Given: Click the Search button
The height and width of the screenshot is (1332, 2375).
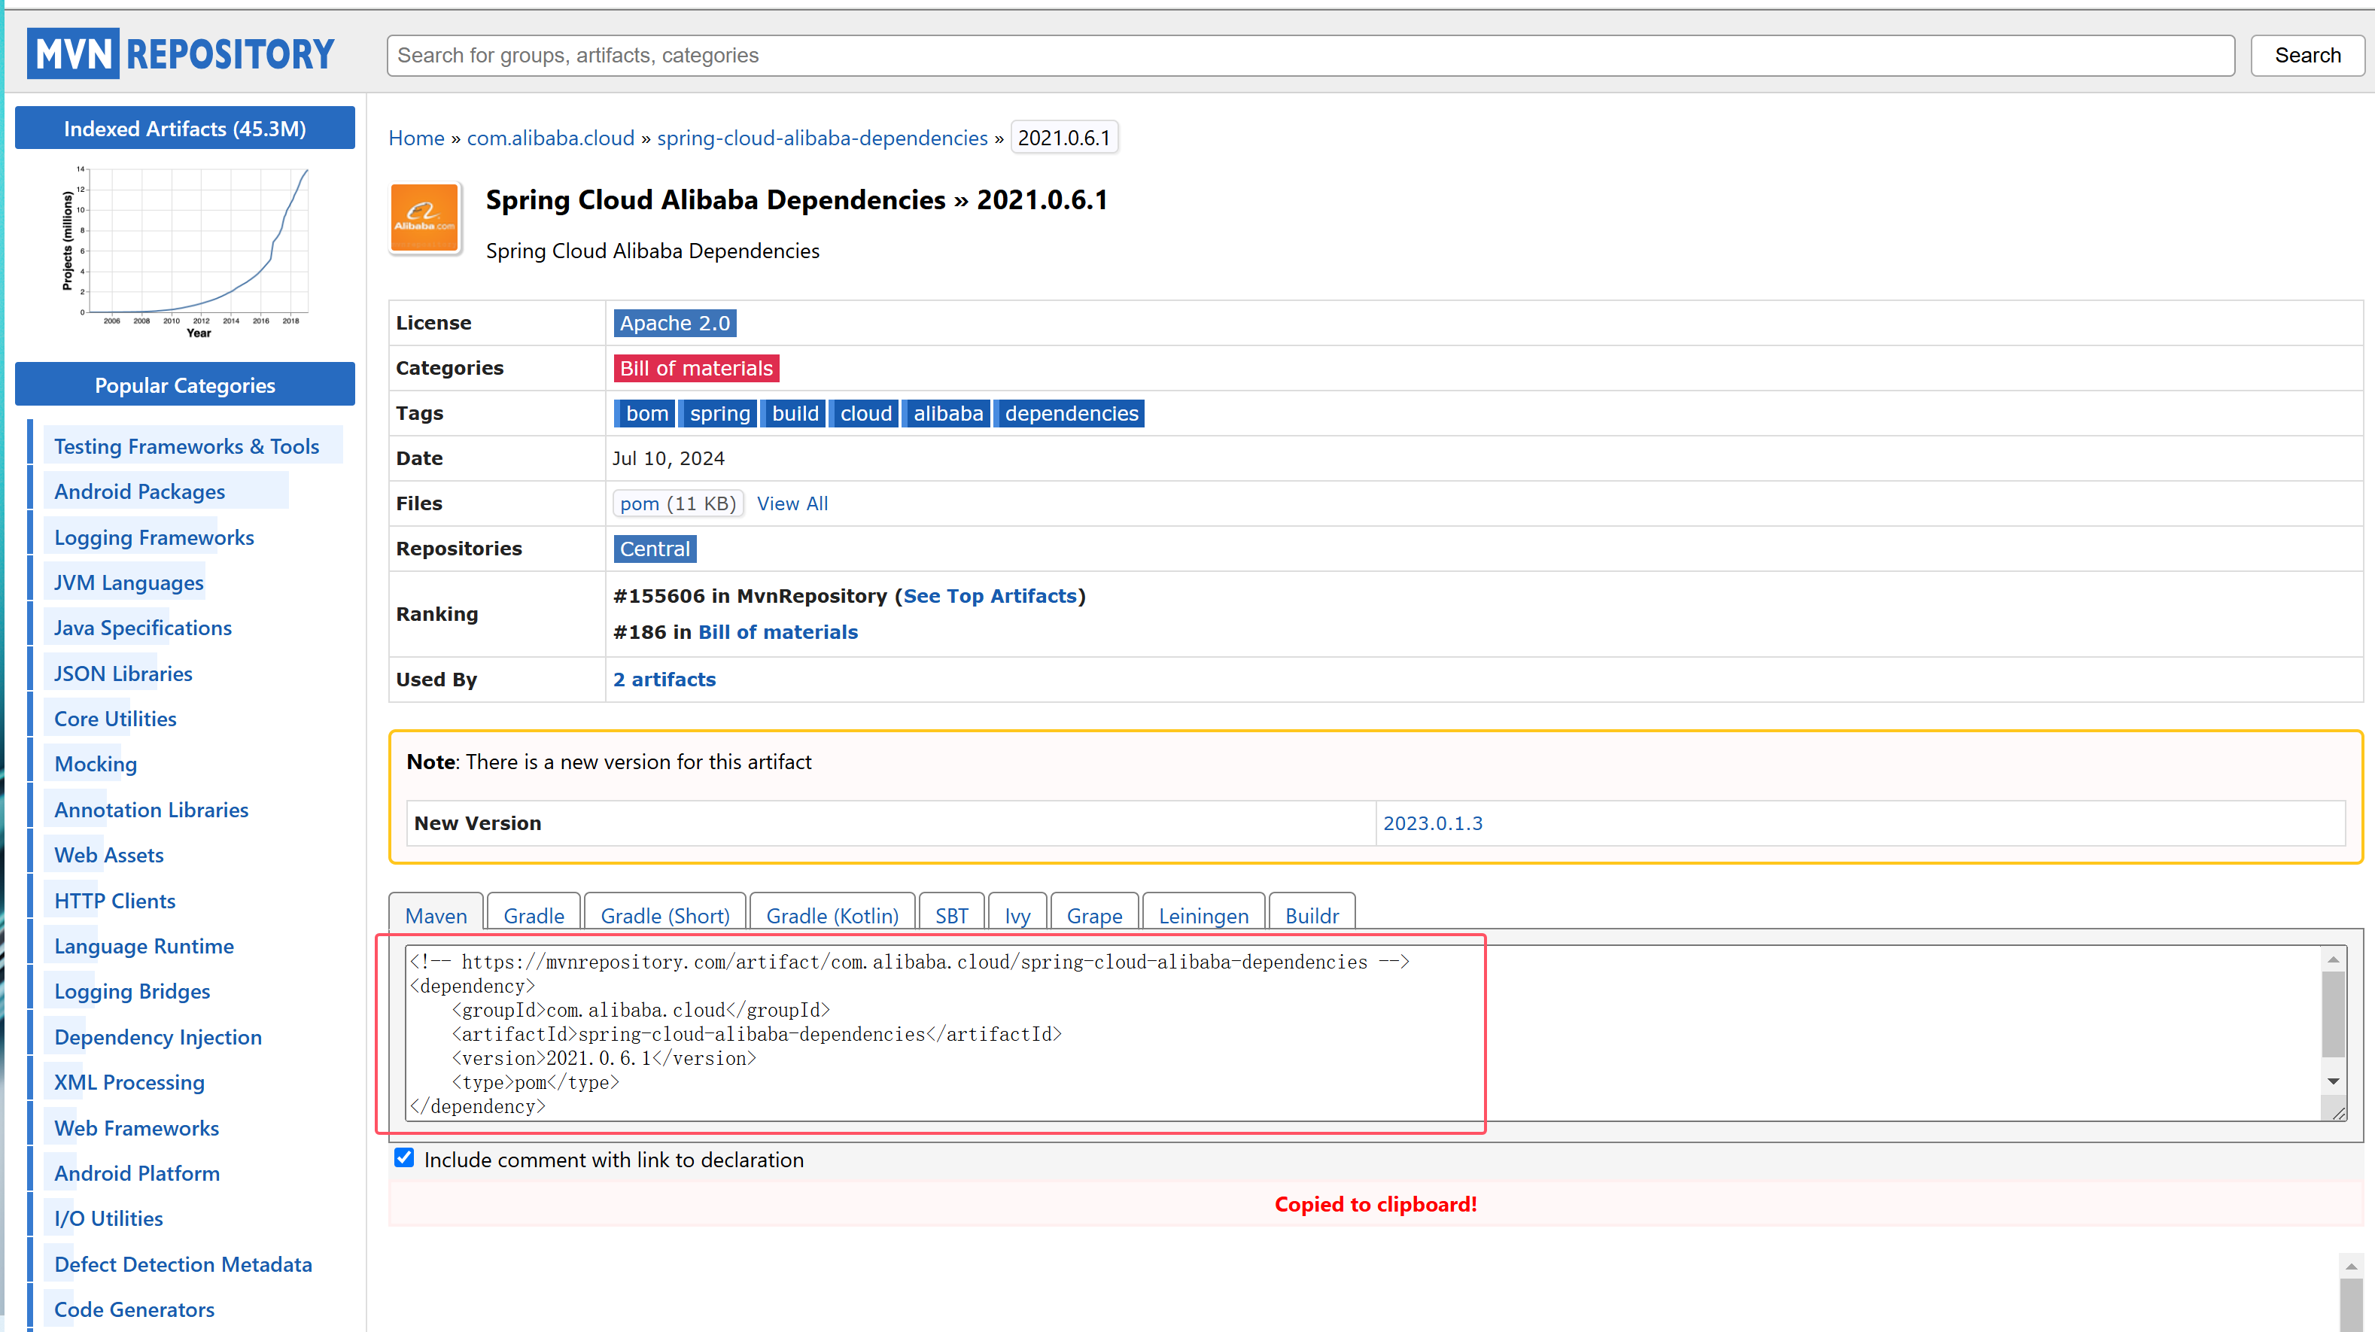Looking at the screenshot, I should tap(2307, 55).
